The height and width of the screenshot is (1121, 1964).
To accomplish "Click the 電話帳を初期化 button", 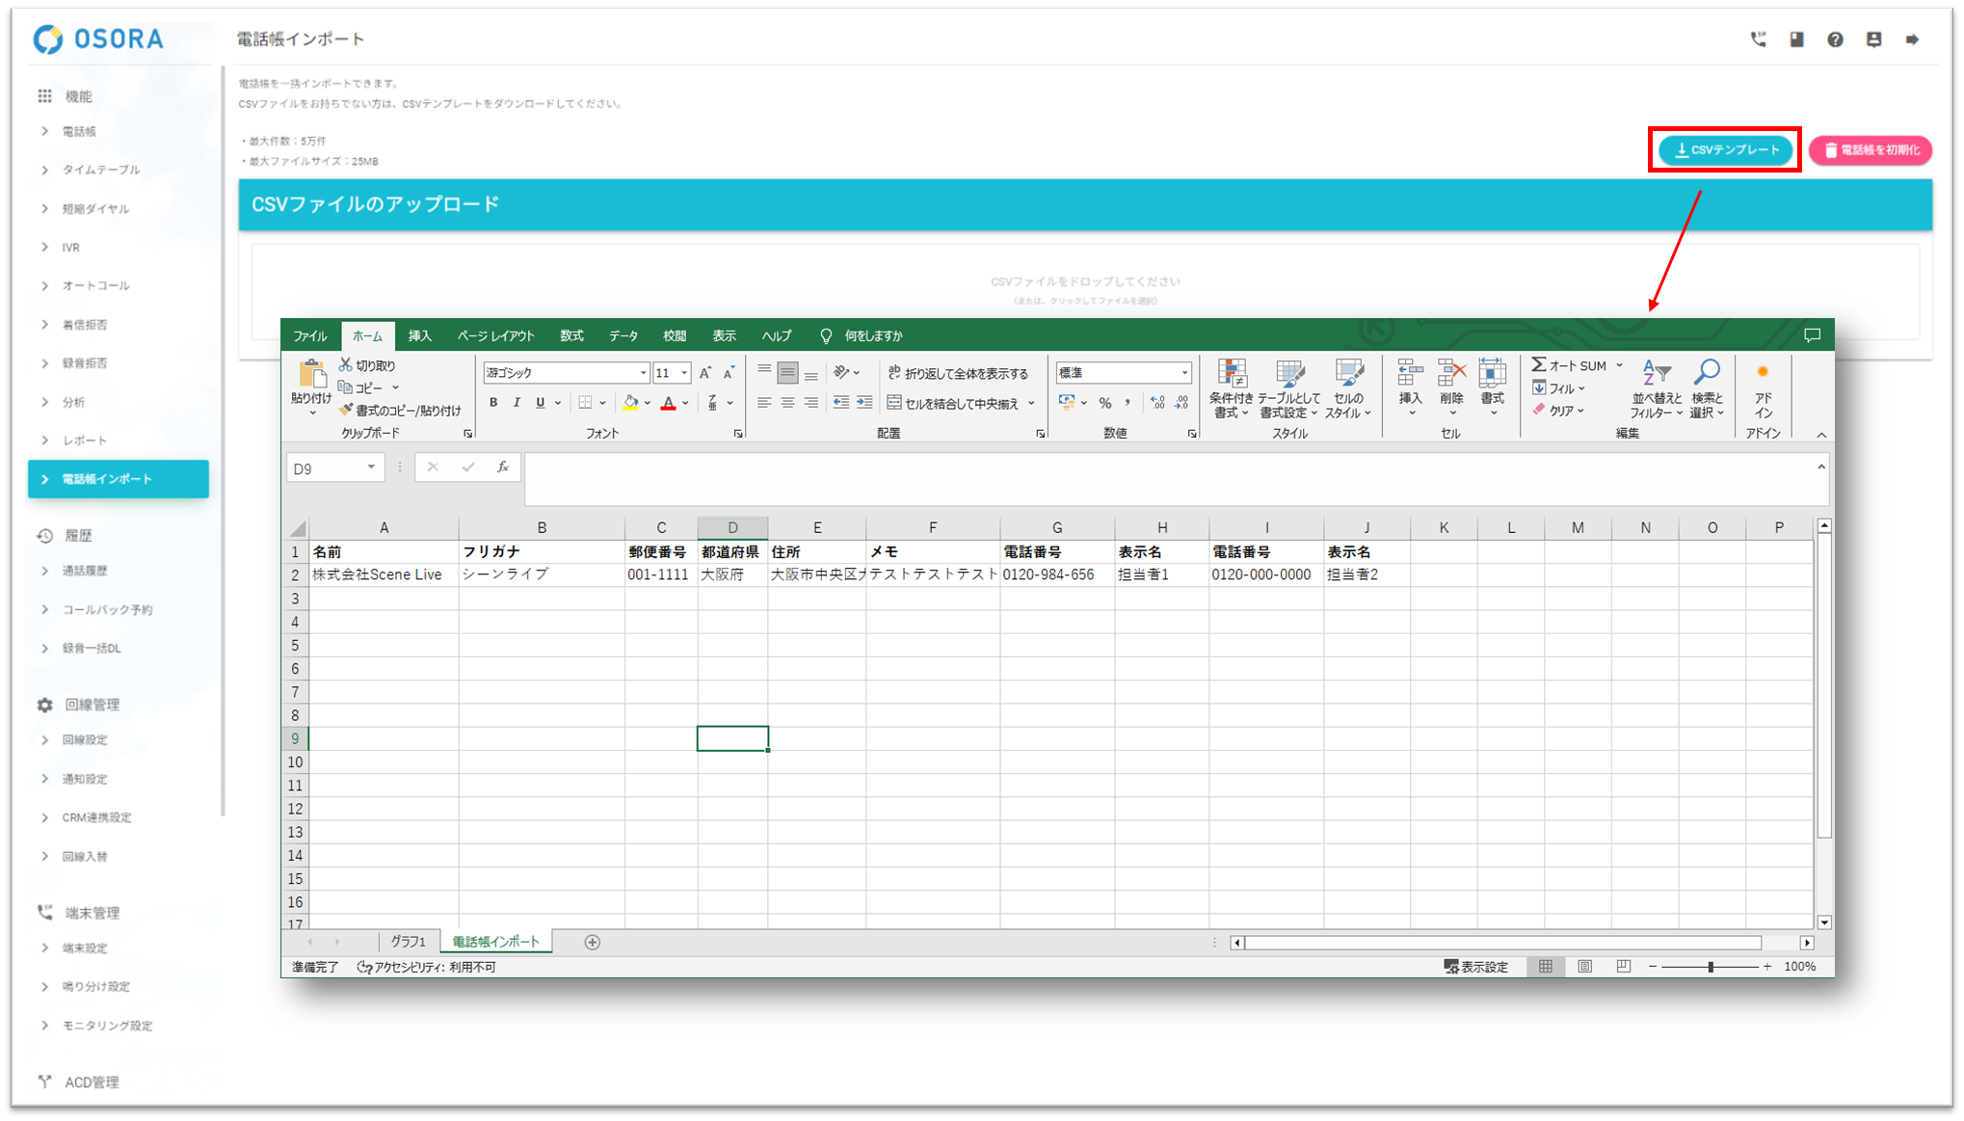I will point(1871,149).
